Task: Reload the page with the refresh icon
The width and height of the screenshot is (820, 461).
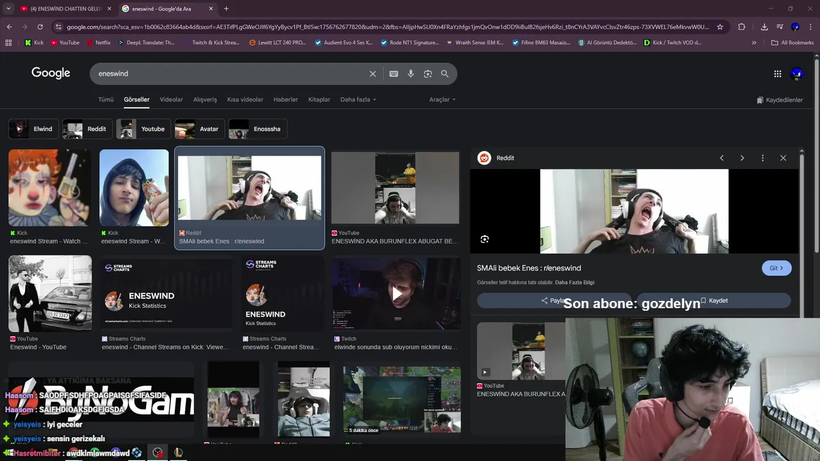Action: click(x=40, y=27)
